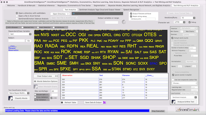The width and height of the screenshot is (206, 115).
Task: Click the Stop Execution button
Action: pyautogui.click(x=158, y=111)
